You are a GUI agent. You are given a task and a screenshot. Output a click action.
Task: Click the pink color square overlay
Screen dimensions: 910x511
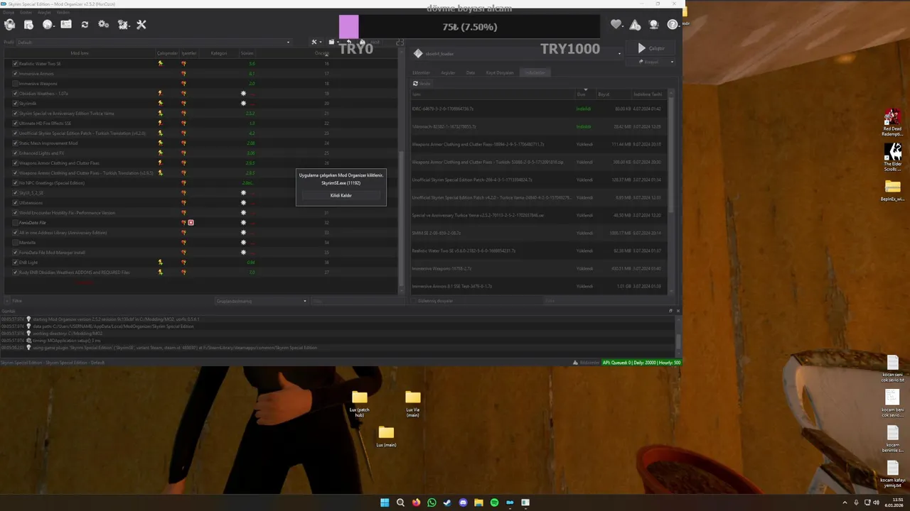click(349, 27)
